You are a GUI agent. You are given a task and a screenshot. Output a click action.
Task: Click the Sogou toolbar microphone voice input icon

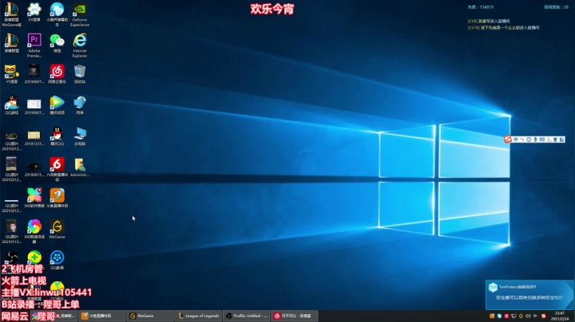point(535,139)
